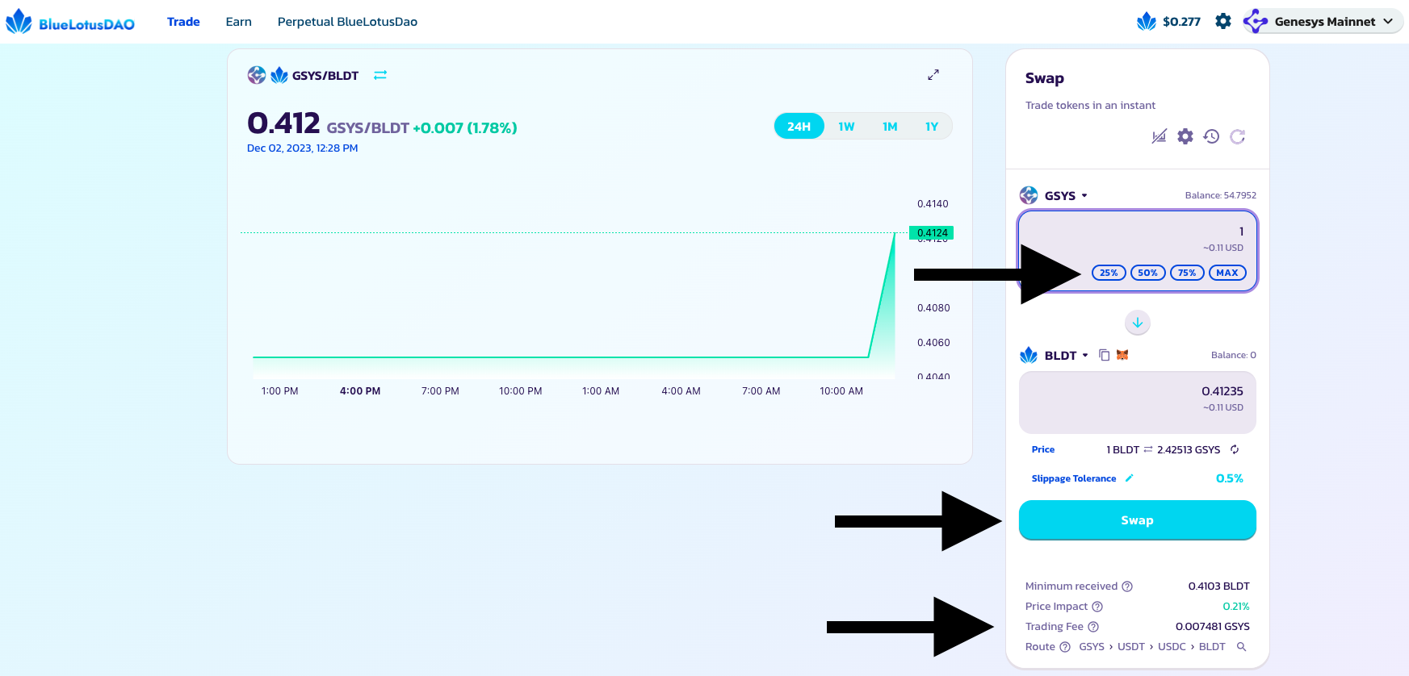Show Trading Fee help tooltip

point(1093,627)
